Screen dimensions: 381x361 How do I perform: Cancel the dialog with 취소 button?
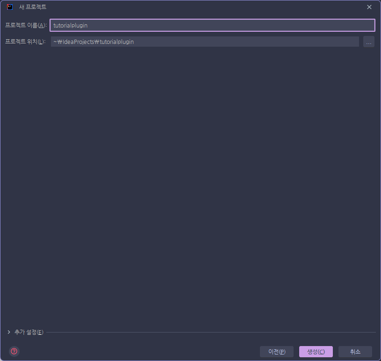[355, 352]
